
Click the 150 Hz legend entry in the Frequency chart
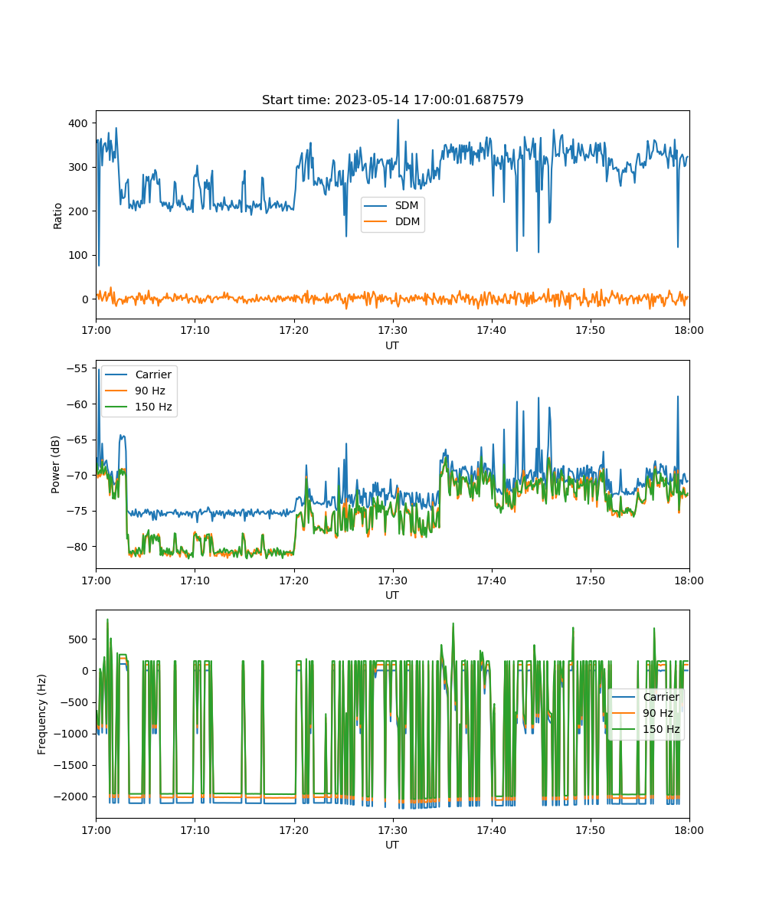click(646, 729)
